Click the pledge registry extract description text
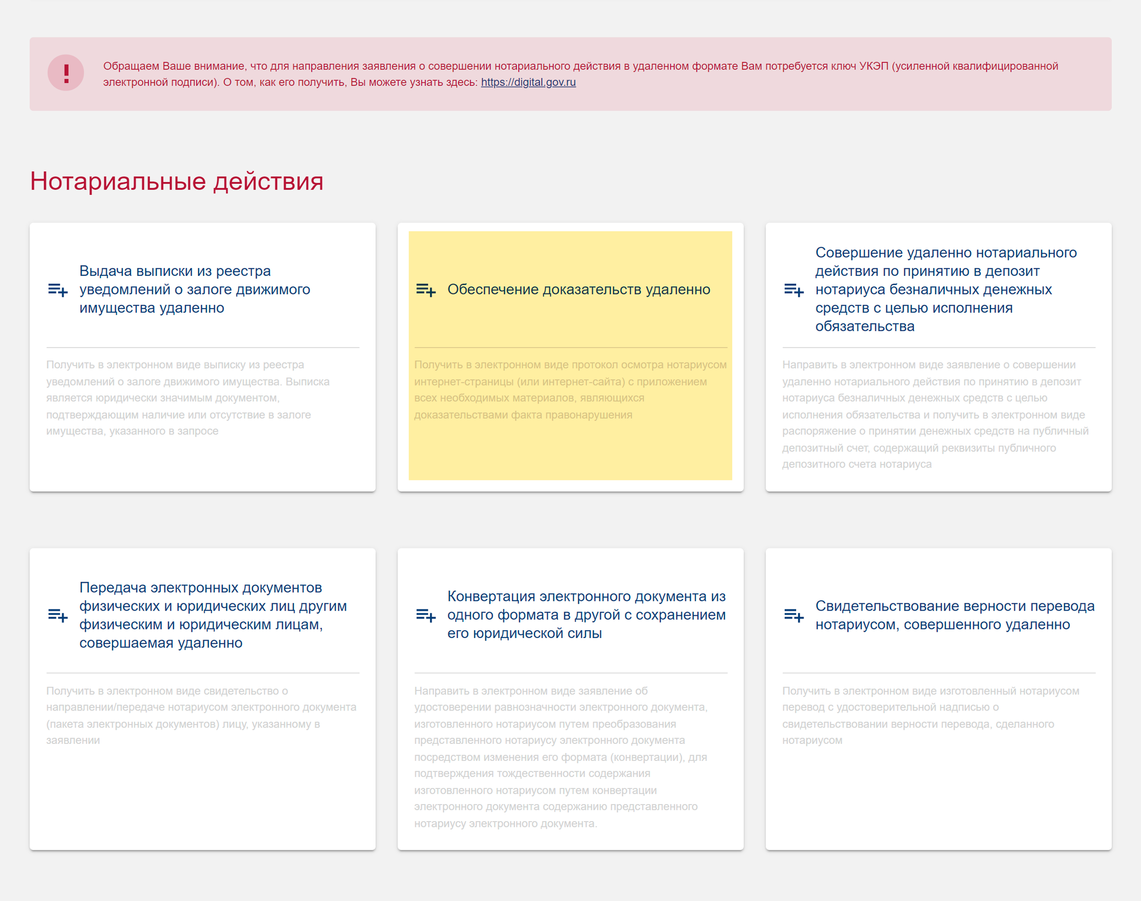Image resolution: width=1141 pixels, height=901 pixels. click(187, 398)
